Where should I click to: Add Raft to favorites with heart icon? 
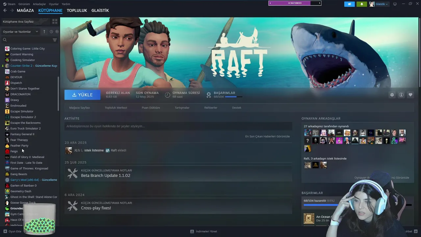coord(410,95)
